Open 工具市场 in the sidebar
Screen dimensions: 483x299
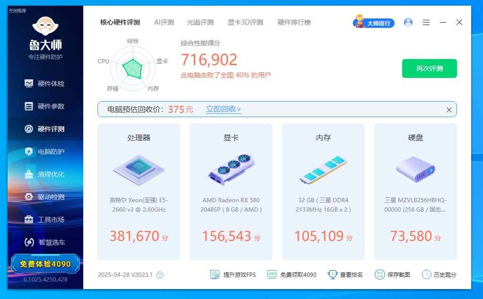pos(45,220)
